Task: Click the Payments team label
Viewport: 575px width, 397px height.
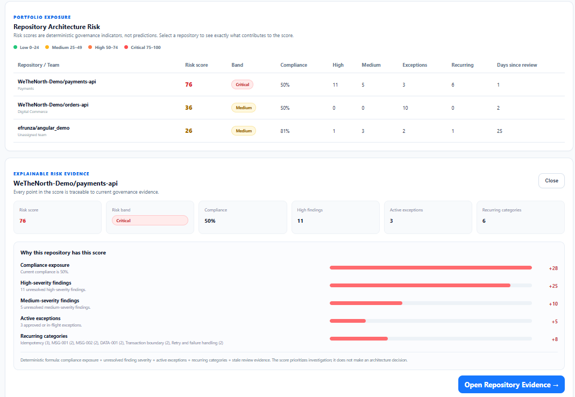Action: (x=26, y=88)
